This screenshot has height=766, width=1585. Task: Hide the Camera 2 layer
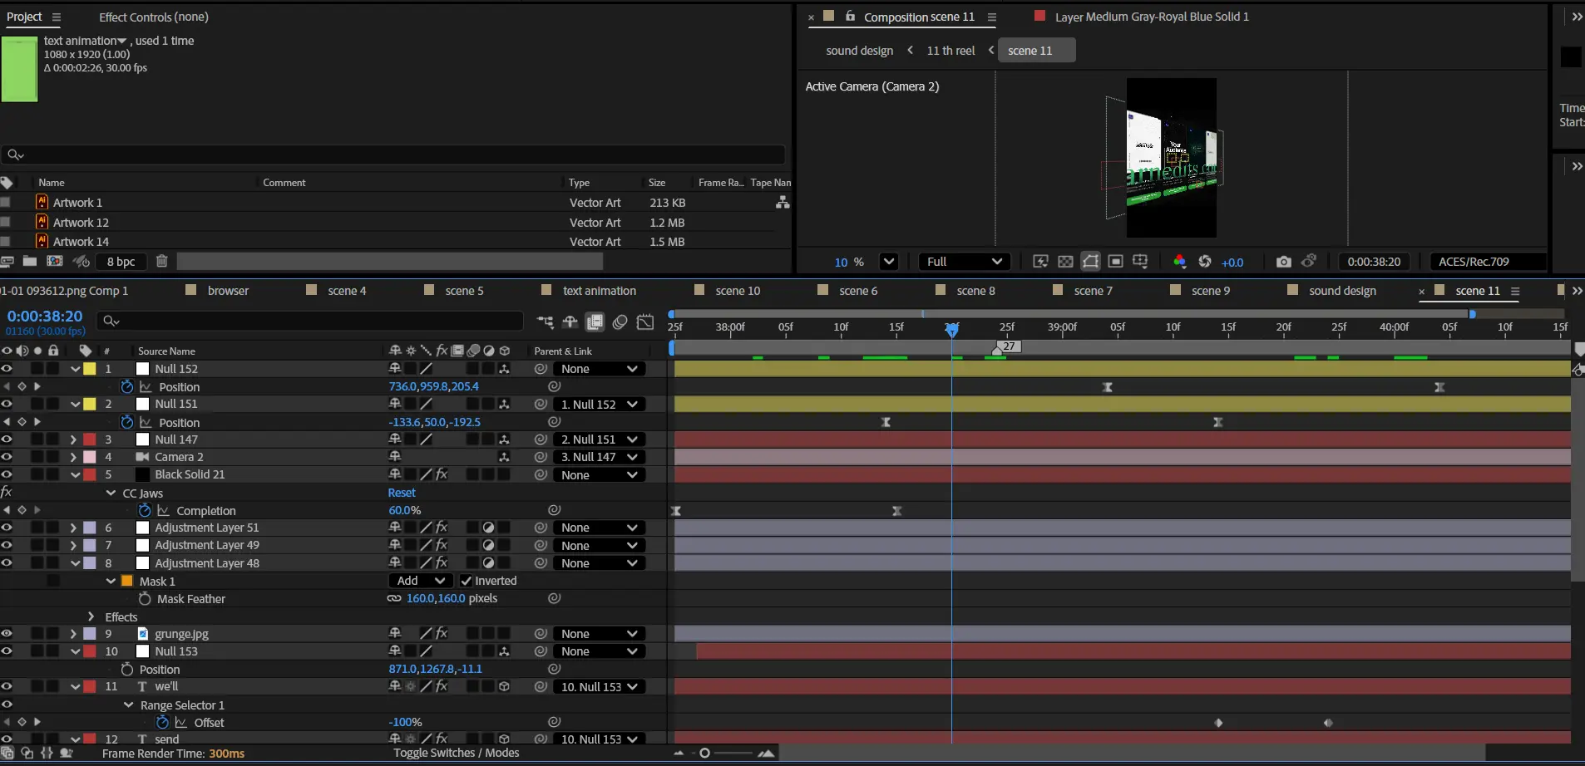pyautogui.click(x=7, y=457)
